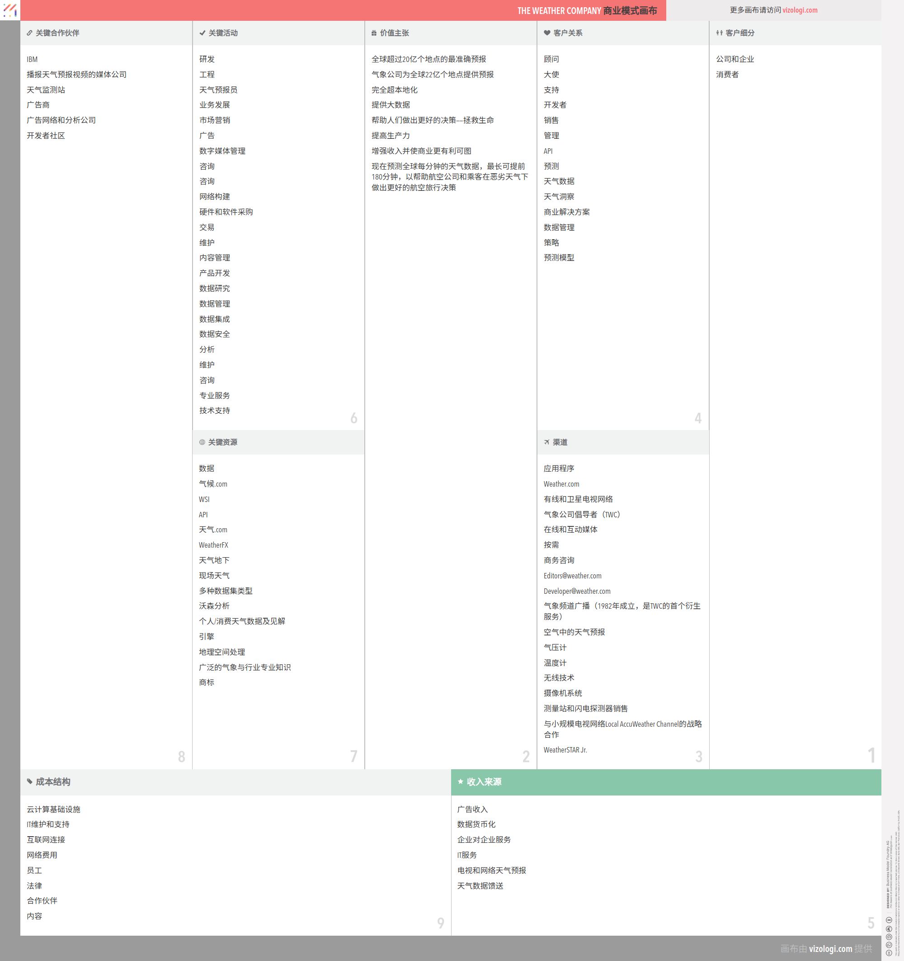The image size is (904, 961).
Task: Click the people icon beside 客户细分
Action: coord(720,33)
